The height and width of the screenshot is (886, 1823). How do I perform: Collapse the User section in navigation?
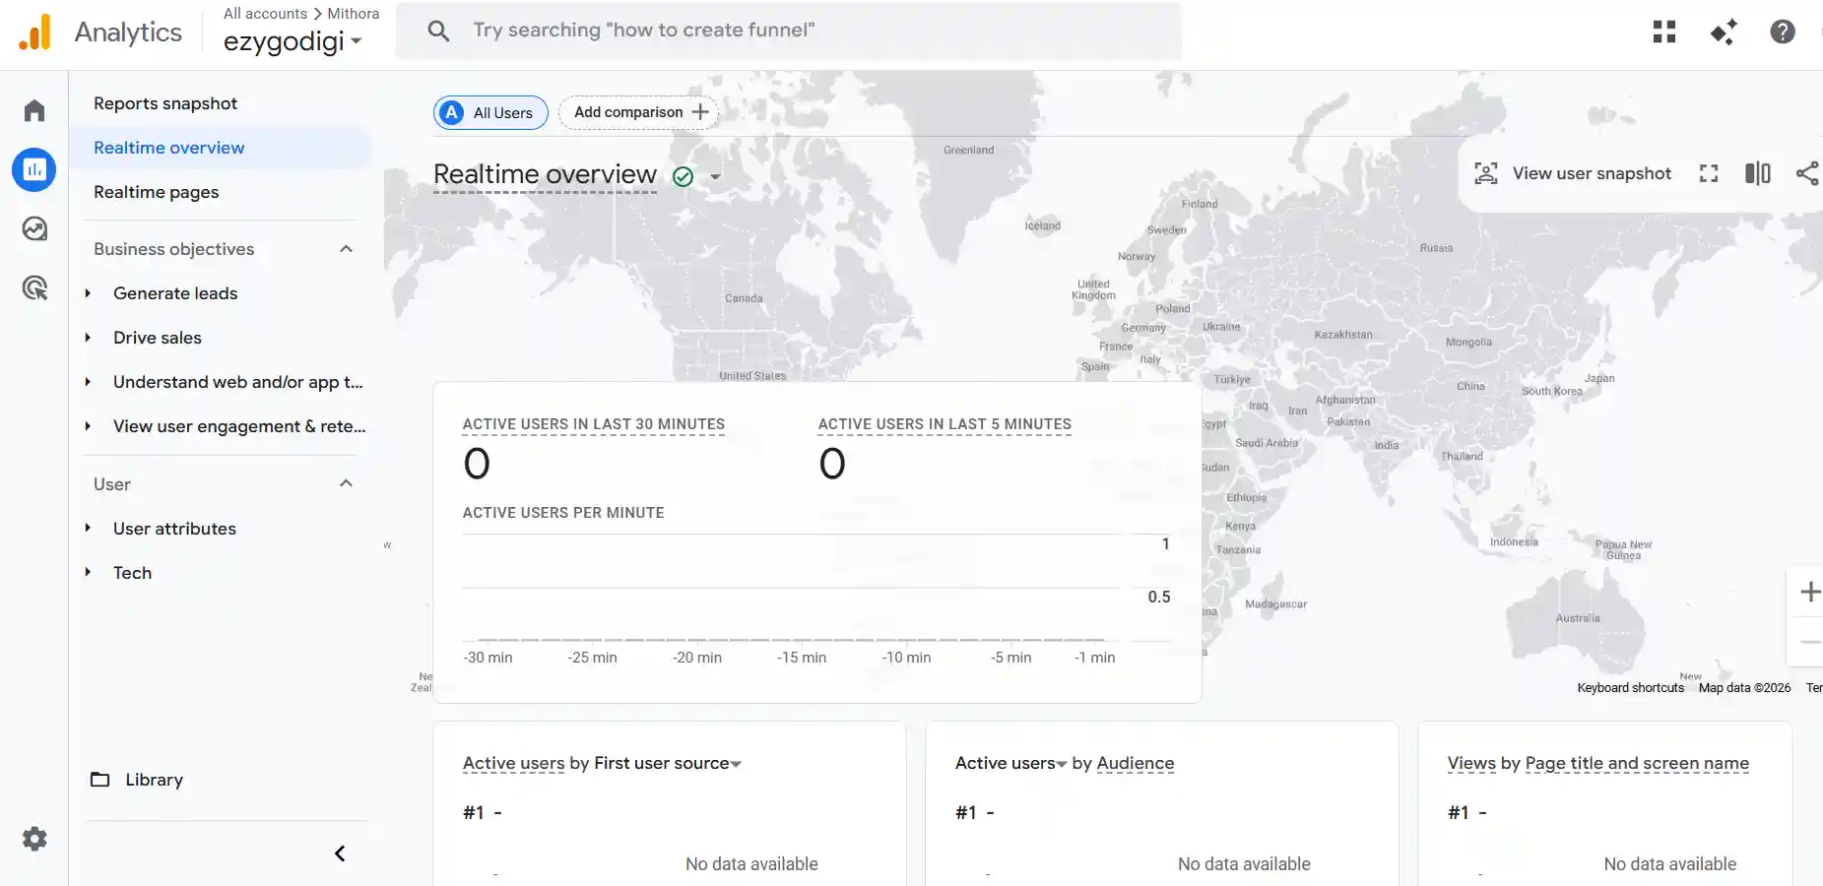point(345,482)
